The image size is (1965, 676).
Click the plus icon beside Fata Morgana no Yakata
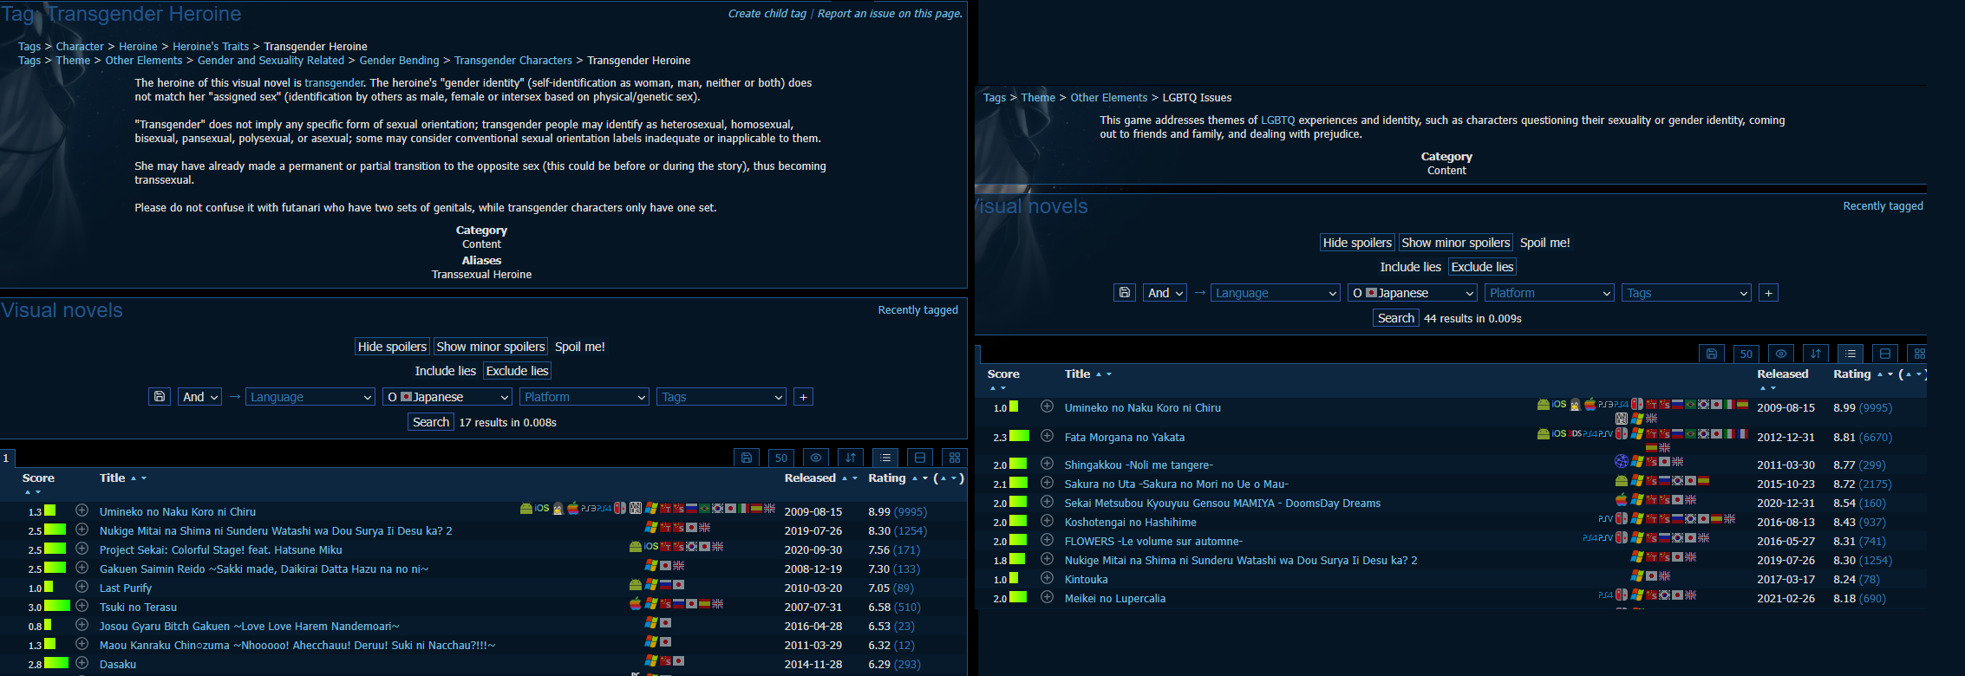1048,436
